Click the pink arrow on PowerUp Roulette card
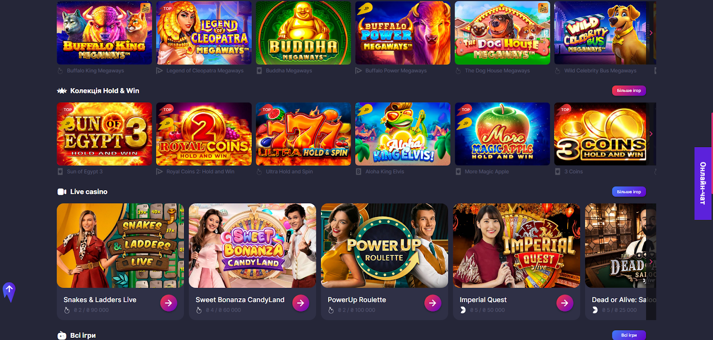 coord(433,303)
